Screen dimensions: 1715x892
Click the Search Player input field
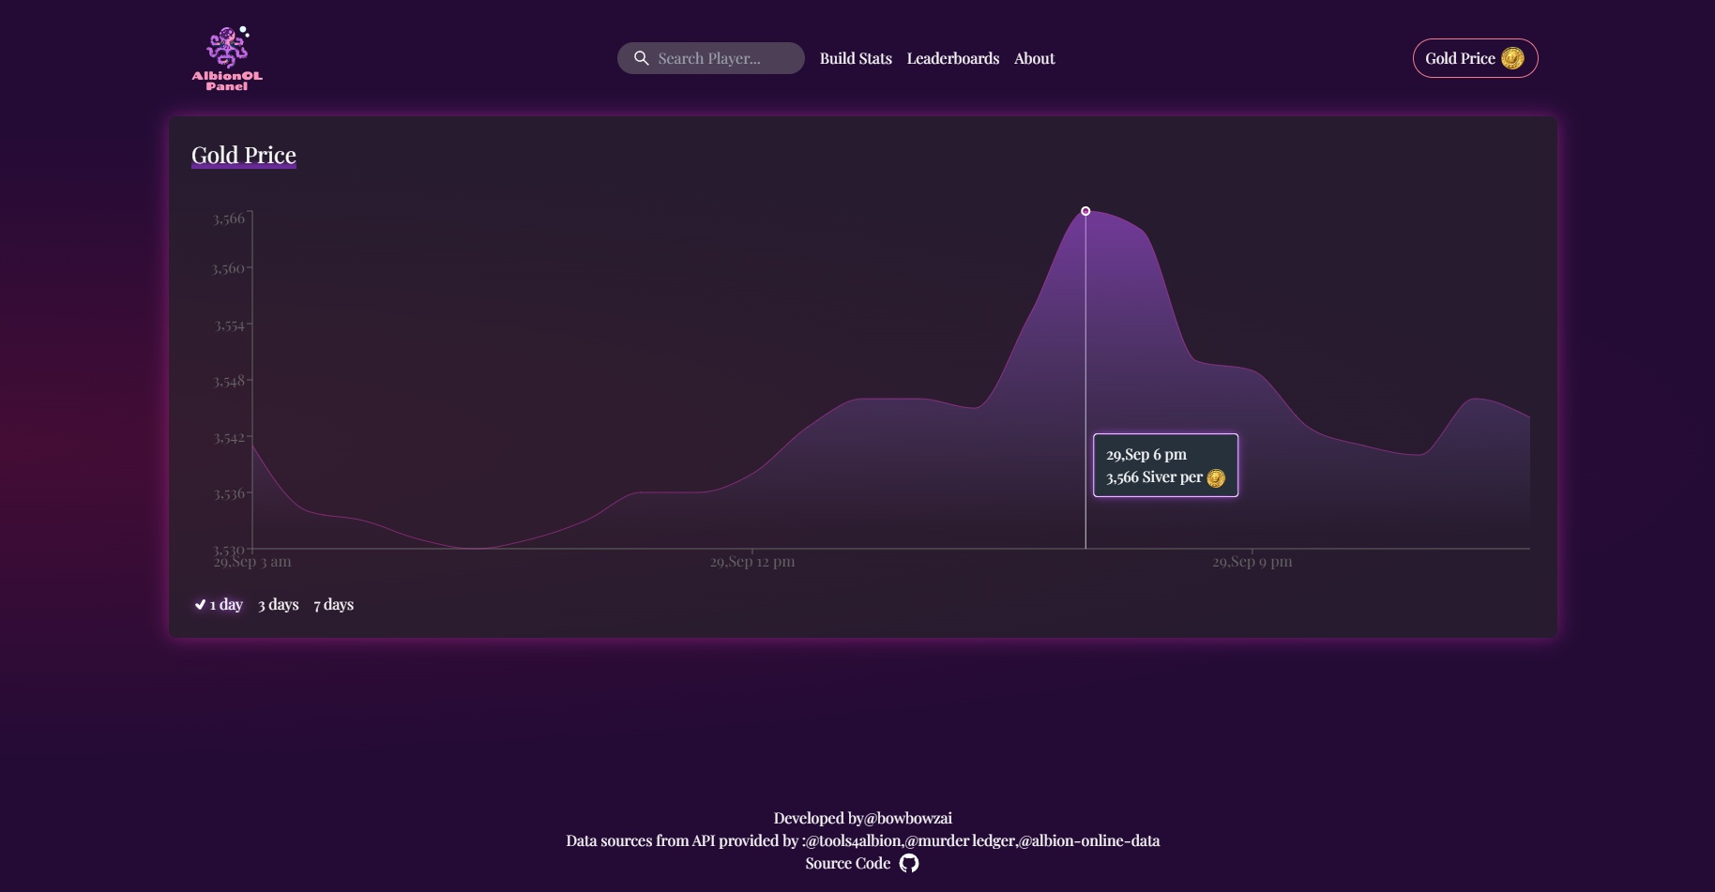(x=710, y=57)
